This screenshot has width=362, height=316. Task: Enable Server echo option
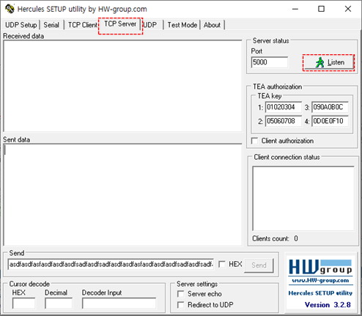pos(181,294)
